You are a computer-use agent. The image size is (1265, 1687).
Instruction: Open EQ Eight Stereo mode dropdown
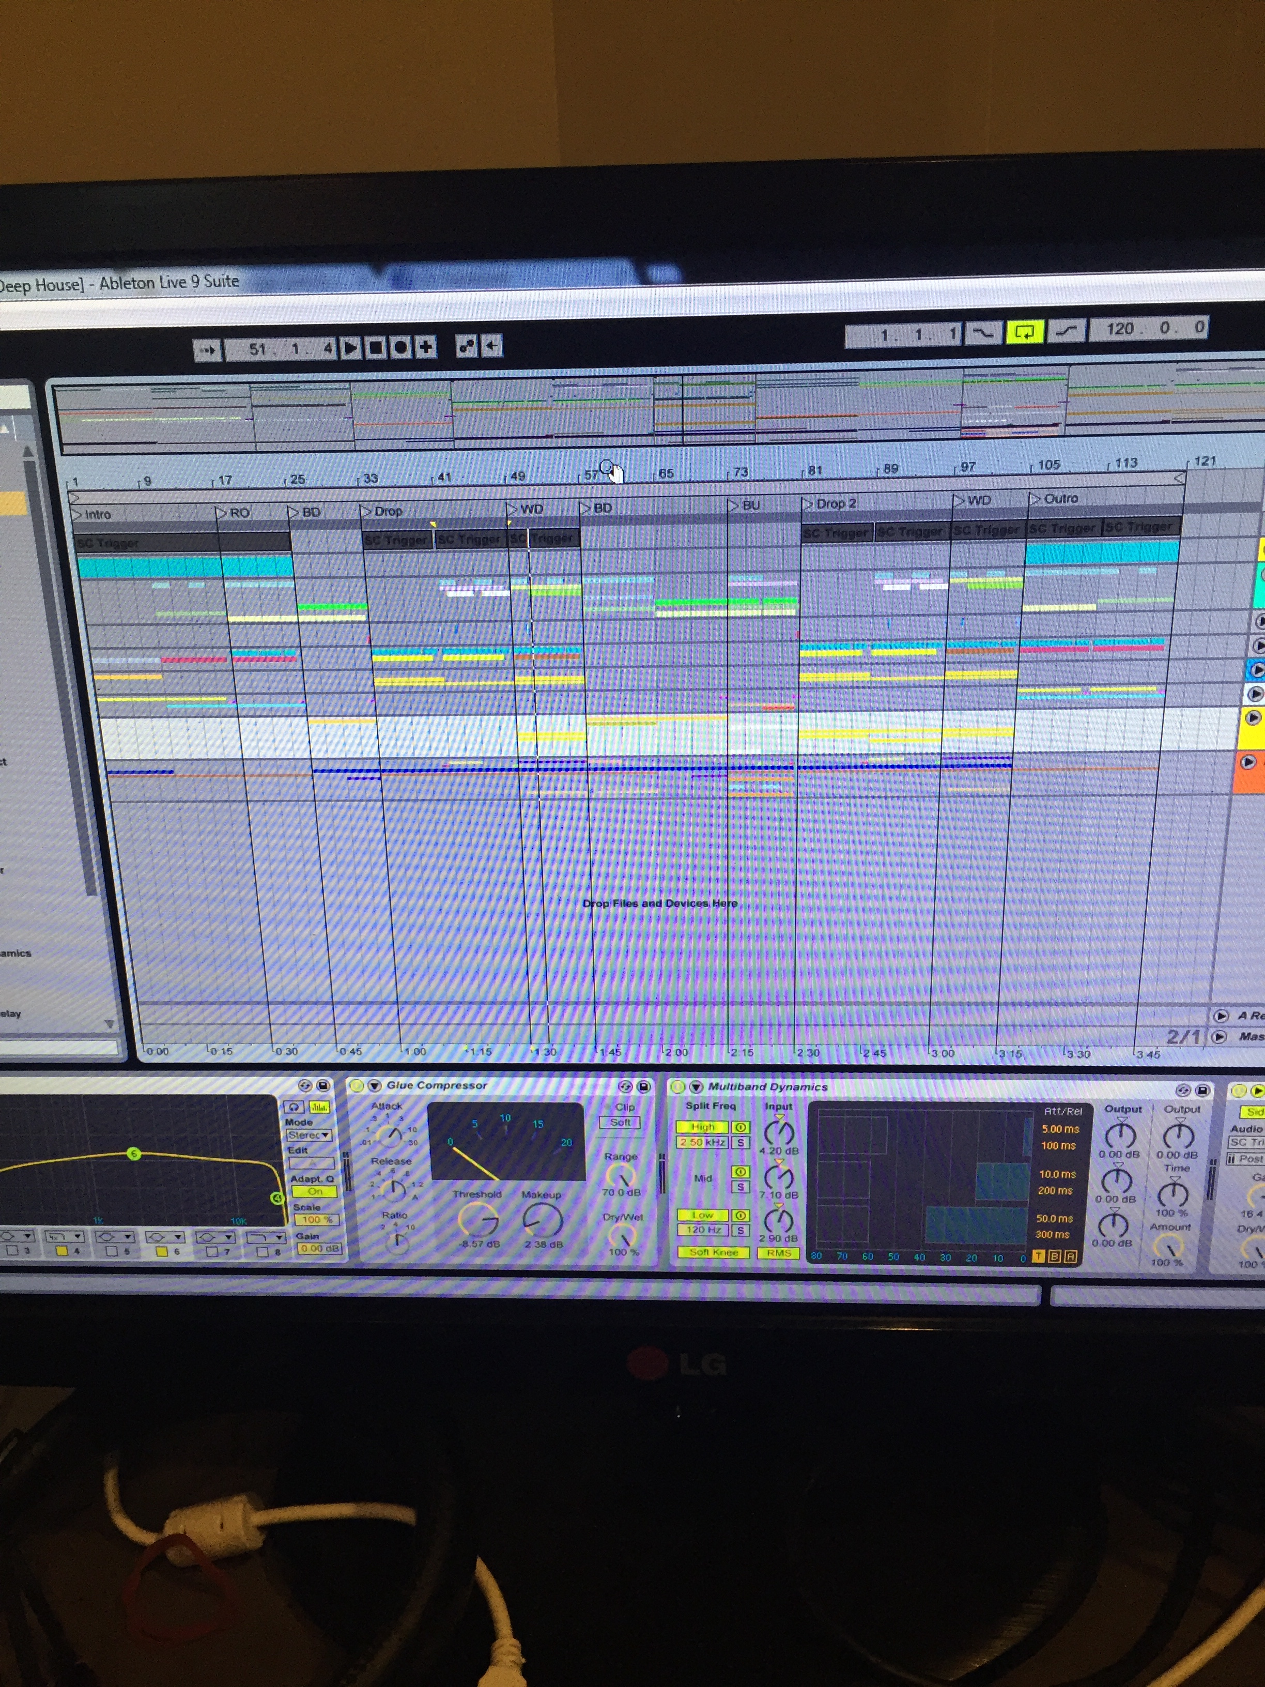click(309, 1135)
